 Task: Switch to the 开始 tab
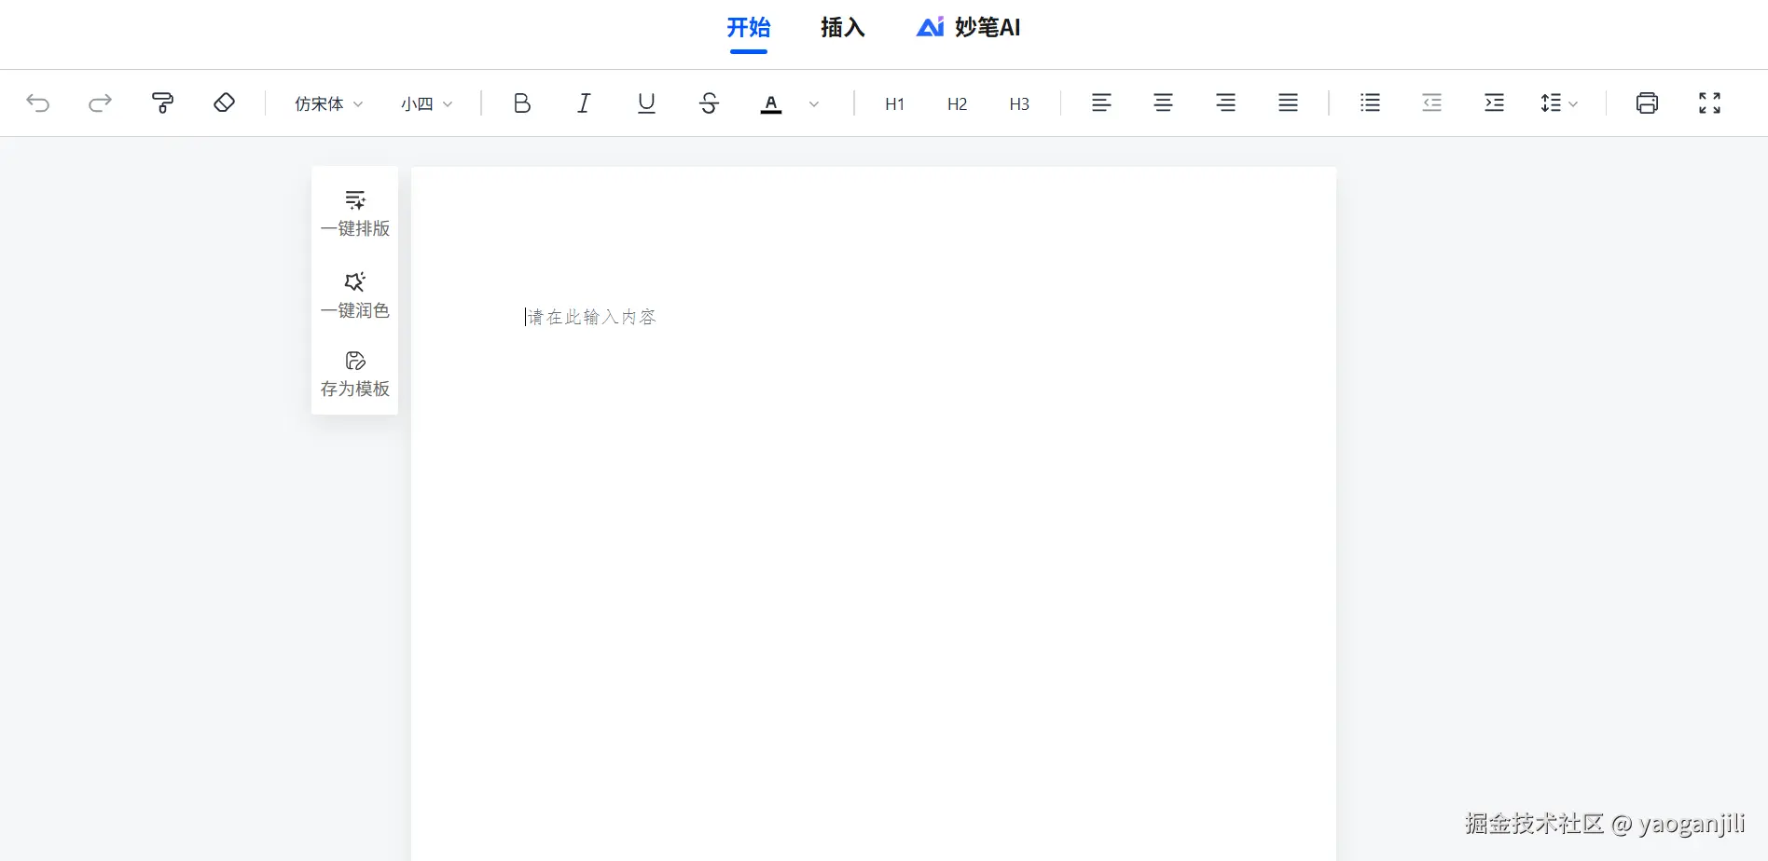coord(749,28)
